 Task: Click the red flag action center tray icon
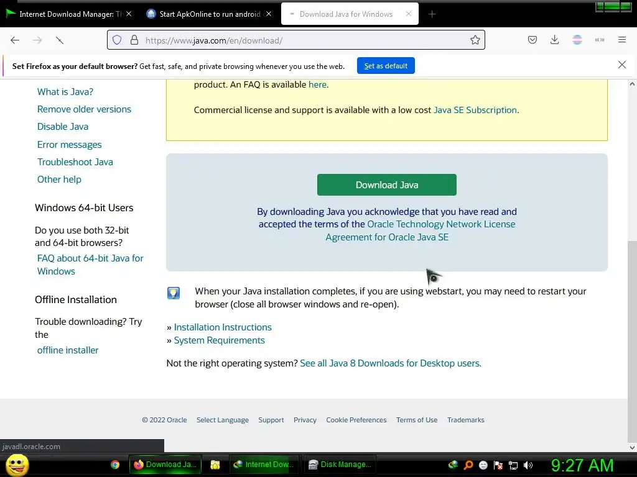(x=498, y=465)
